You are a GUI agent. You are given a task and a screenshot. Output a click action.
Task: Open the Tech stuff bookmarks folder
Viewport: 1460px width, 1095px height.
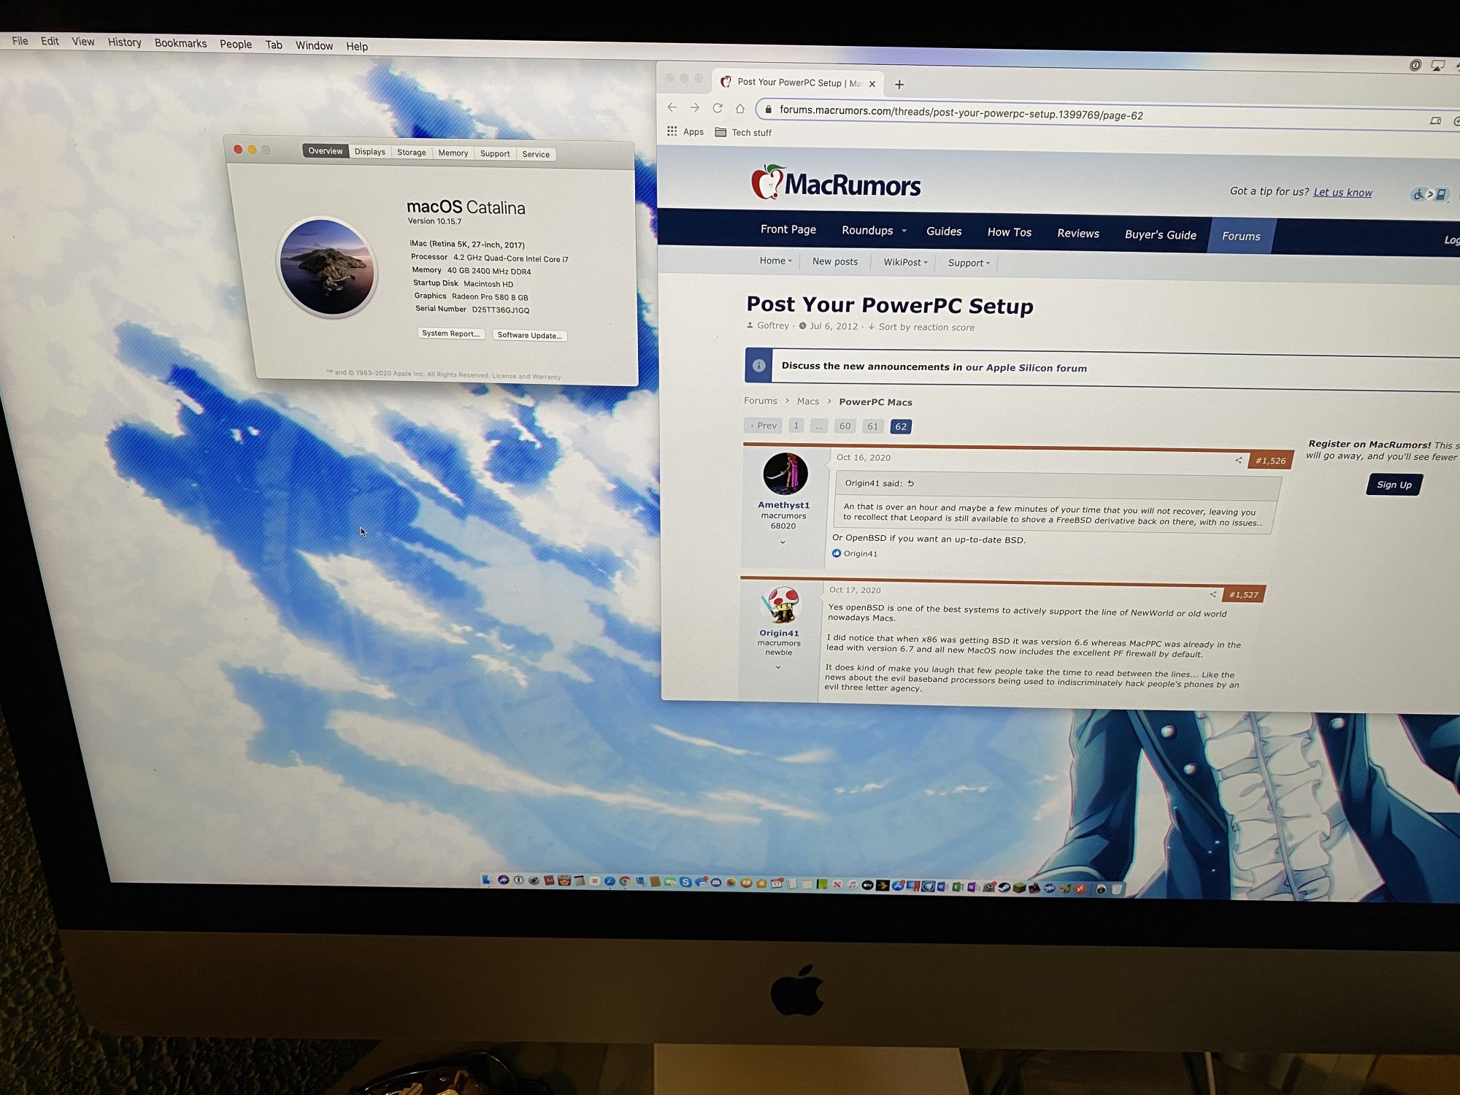tap(743, 132)
